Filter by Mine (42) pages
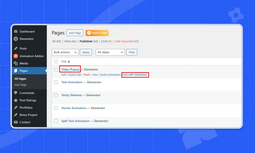The width and height of the screenshot is (255, 153). tap(70, 41)
